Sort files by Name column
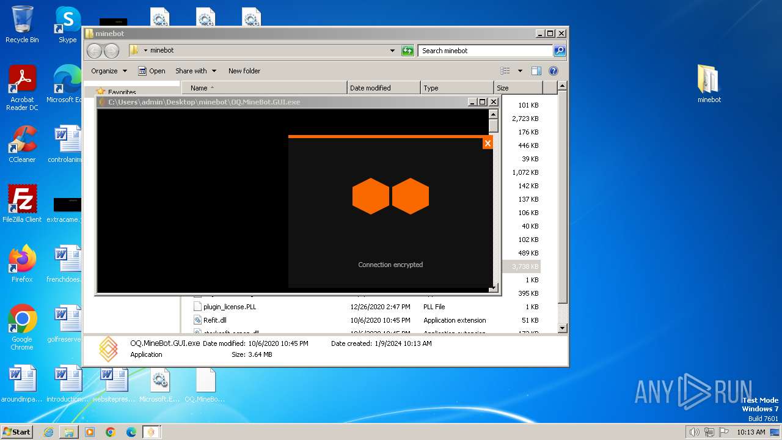782x440 pixels. [x=264, y=88]
